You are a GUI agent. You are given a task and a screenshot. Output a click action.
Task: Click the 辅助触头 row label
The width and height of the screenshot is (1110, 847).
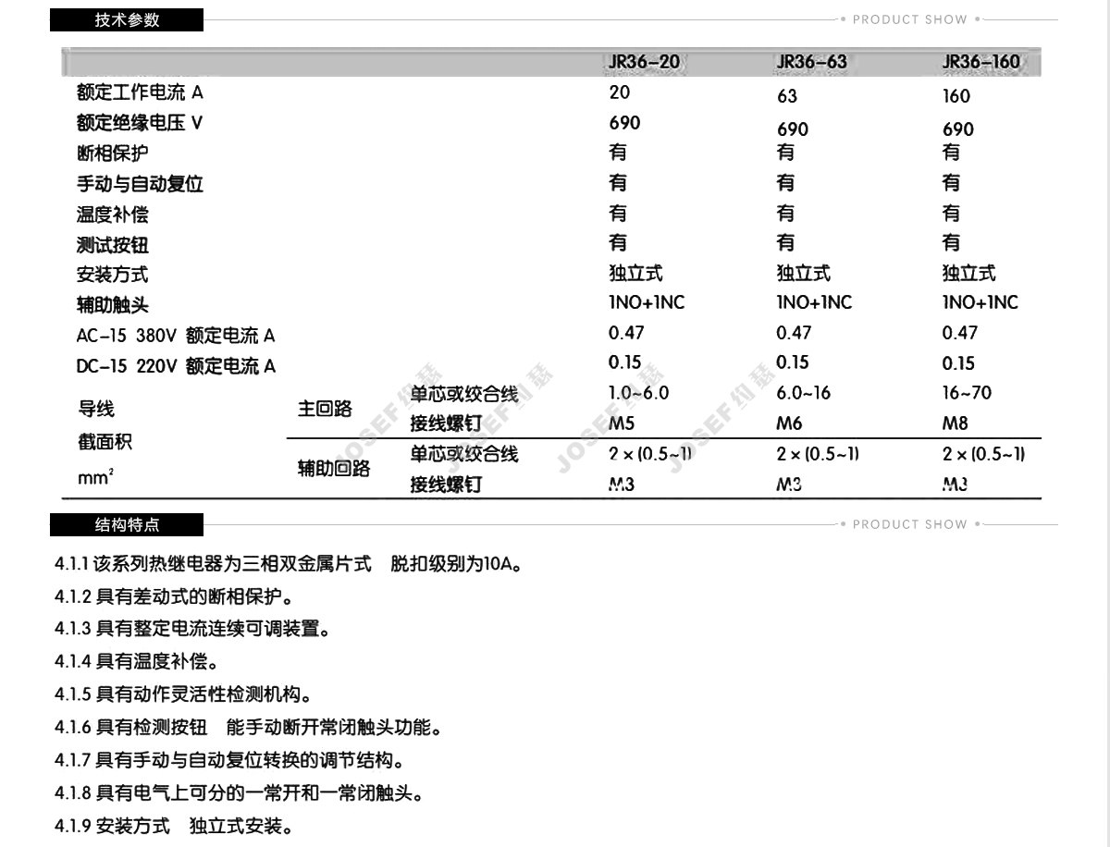point(112,305)
